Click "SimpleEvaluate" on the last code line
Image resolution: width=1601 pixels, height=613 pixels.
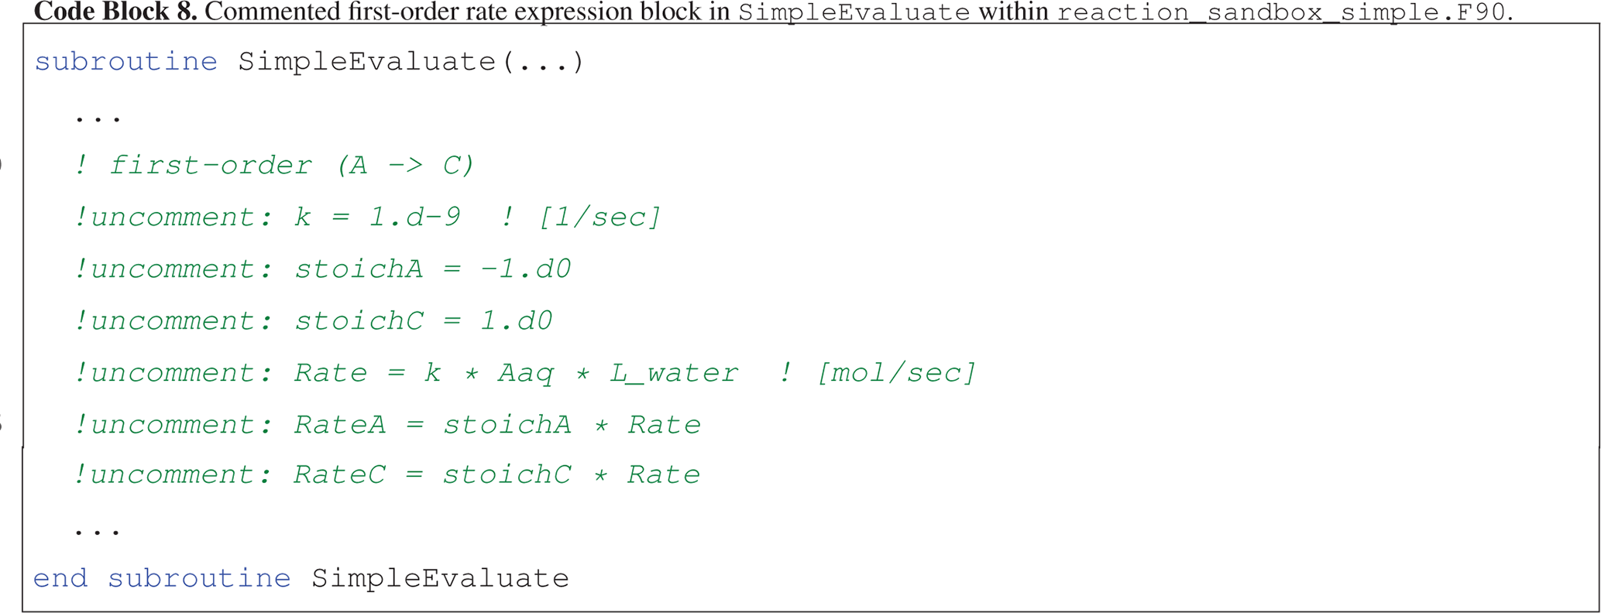click(440, 578)
